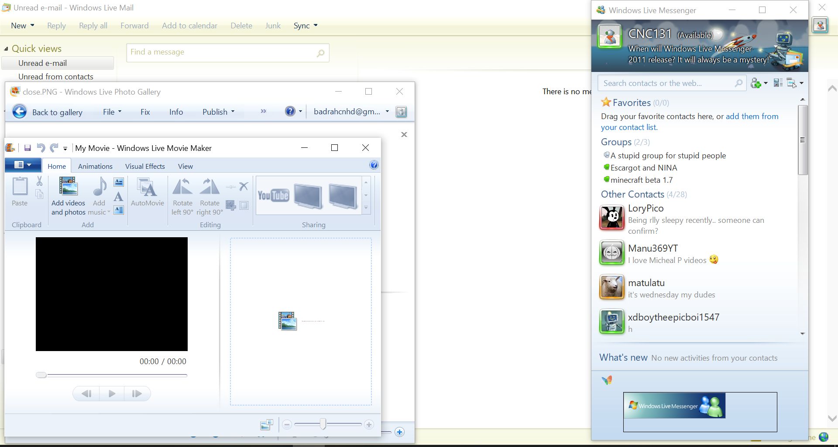The height and width of the screenshot is (447, 838).
Task: Click the add them from your contact list link
Action: pyautogui.click(x=752, y=116)
